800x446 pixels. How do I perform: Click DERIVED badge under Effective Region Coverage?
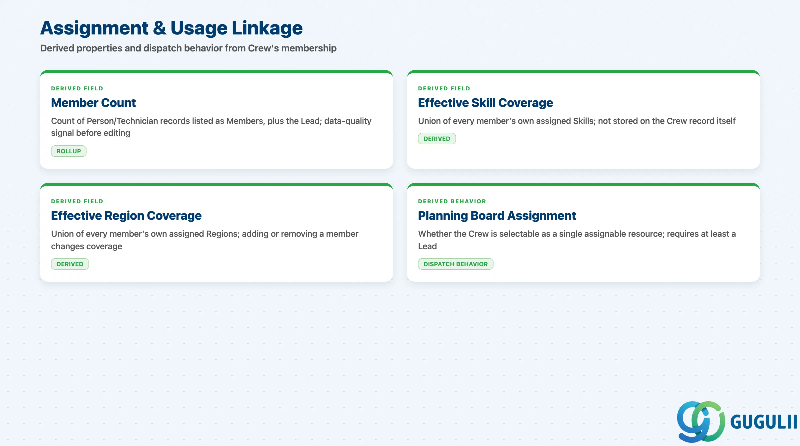coord(70,264)
